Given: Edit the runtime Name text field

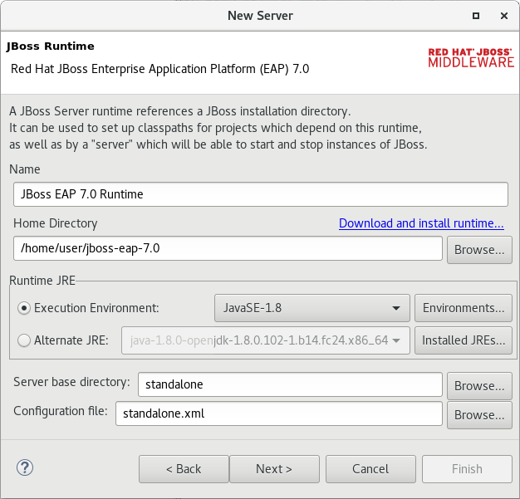Looking at the screenshot, I should click(261, 194).
